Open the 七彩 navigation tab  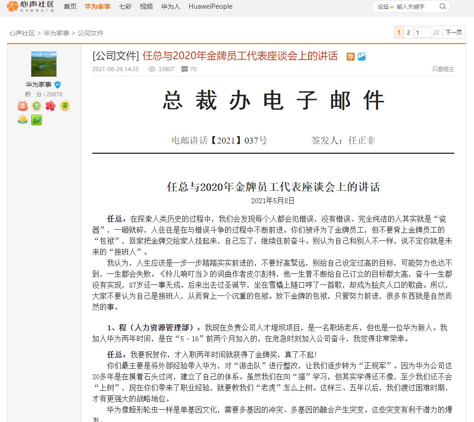(125, 6)
